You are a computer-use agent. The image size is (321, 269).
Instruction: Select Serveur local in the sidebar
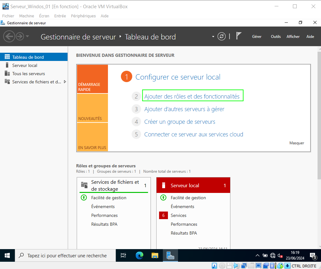click(x=25, y=65)
